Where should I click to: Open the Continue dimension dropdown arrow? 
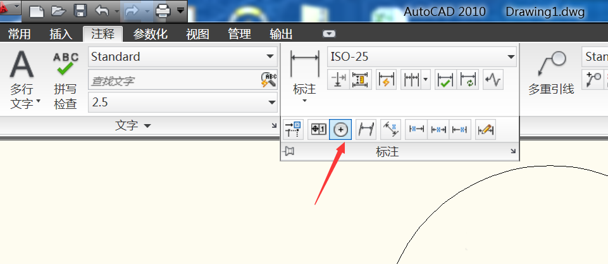(426, 80)
